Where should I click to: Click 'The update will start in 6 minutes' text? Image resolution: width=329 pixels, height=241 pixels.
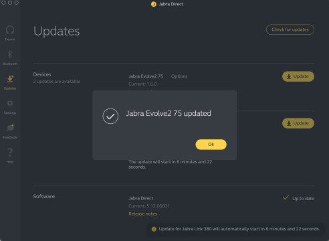(171, 164)
